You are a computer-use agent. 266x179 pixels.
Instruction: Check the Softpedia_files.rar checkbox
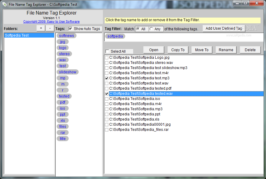click(107, 130)
